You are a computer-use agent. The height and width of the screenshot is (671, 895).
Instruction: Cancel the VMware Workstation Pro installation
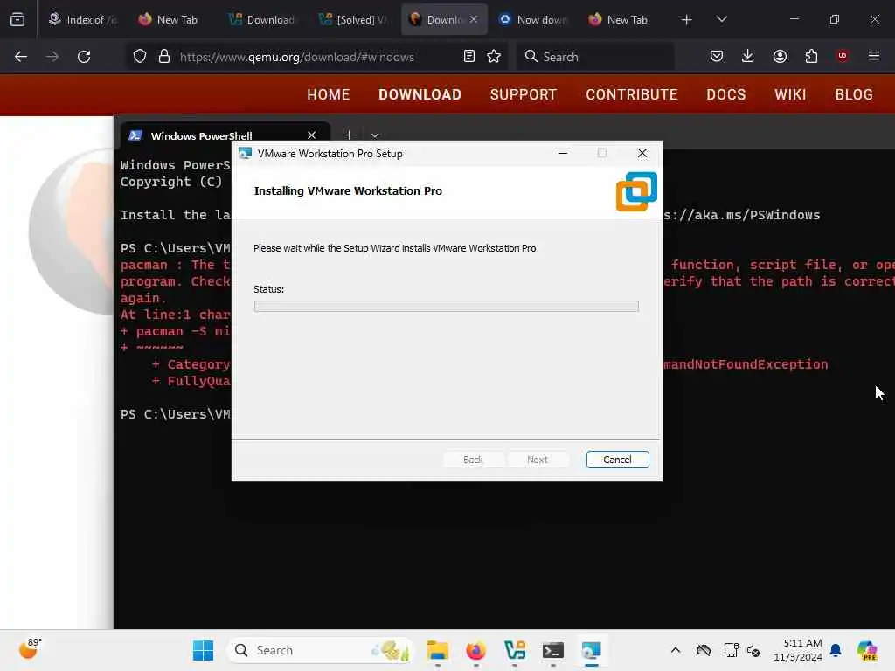tap(618, 460)
